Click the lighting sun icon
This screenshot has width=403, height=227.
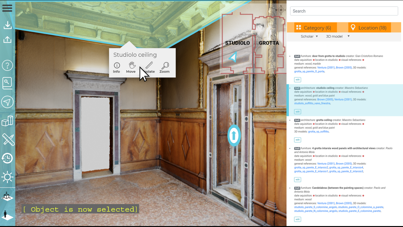pyautogui.click(x=7, y=177)
